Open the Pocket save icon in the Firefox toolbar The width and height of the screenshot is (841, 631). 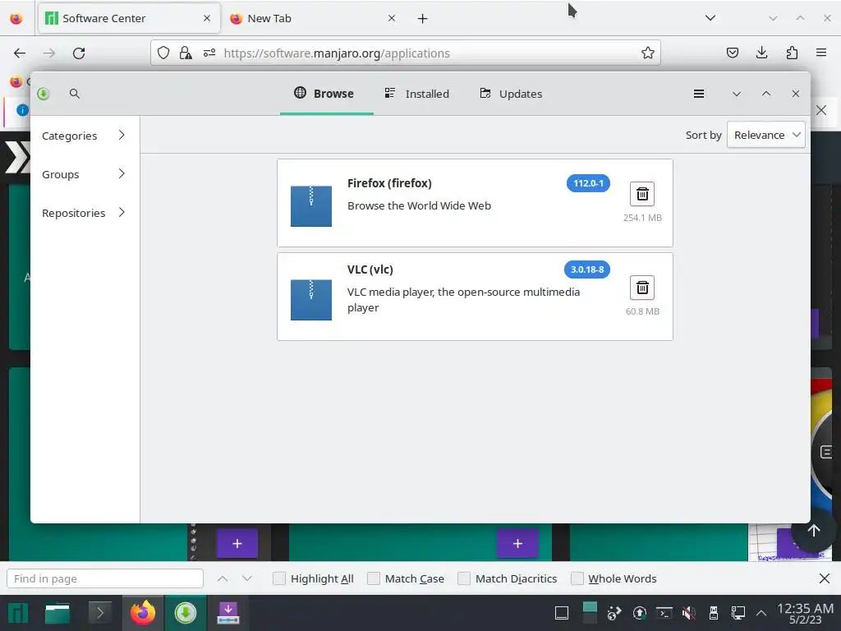pos(732,53)
